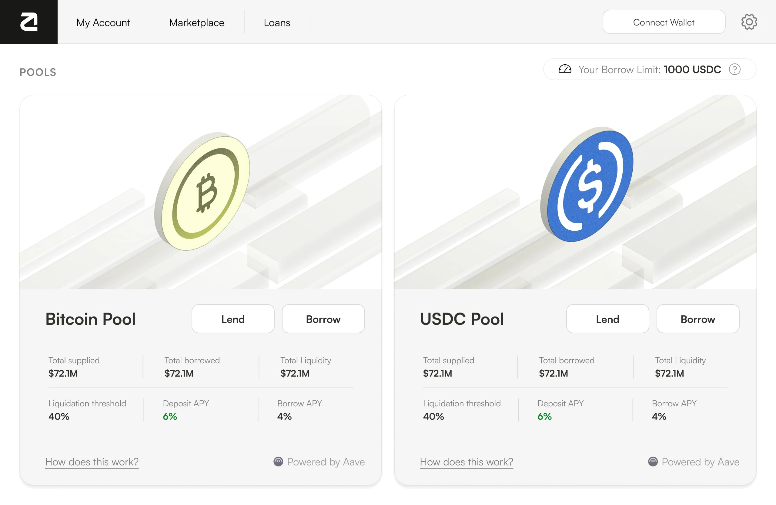Image resolution: width=776 pixels, height=505 pixels.
Task: Click the gauge icon beside Borrow Limit
Action: click(x=565, y=69)
